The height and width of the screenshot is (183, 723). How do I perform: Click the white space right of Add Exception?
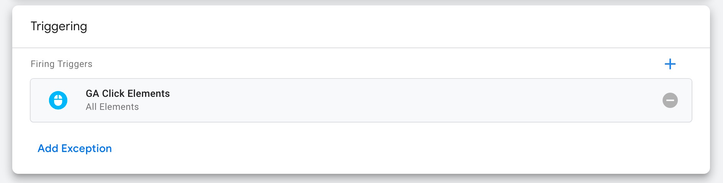pyautogui.click(x=383, y=148)
